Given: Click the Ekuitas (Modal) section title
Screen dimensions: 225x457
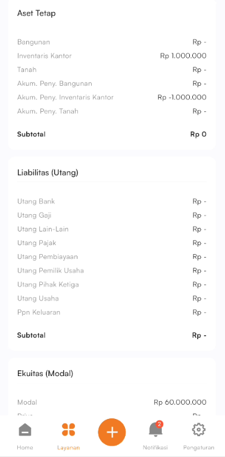Looking at the screenshot, I should pyautogui.click(x=45, y=373).
